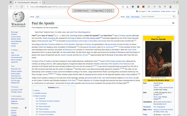
Task: Open the dashes dropdown in Bible toolbar
Action: point(91,11)
